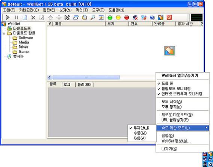
Task: Open the 도움말(H) menu
Action: 116,10
